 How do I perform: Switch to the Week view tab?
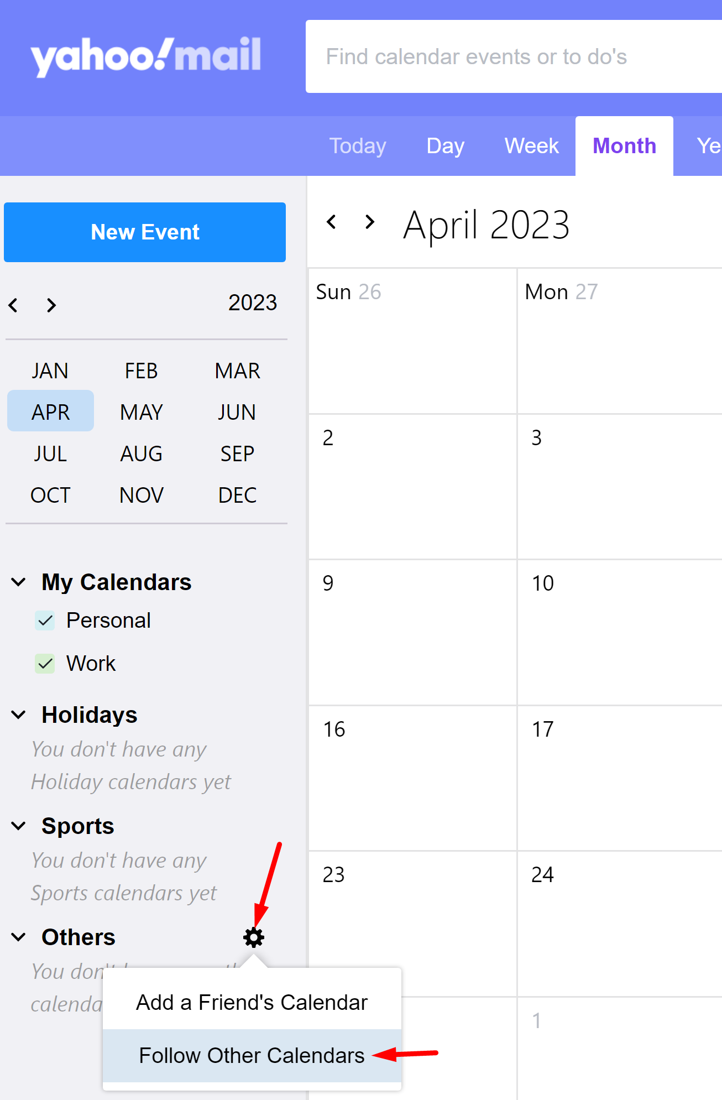pos(531,146)
